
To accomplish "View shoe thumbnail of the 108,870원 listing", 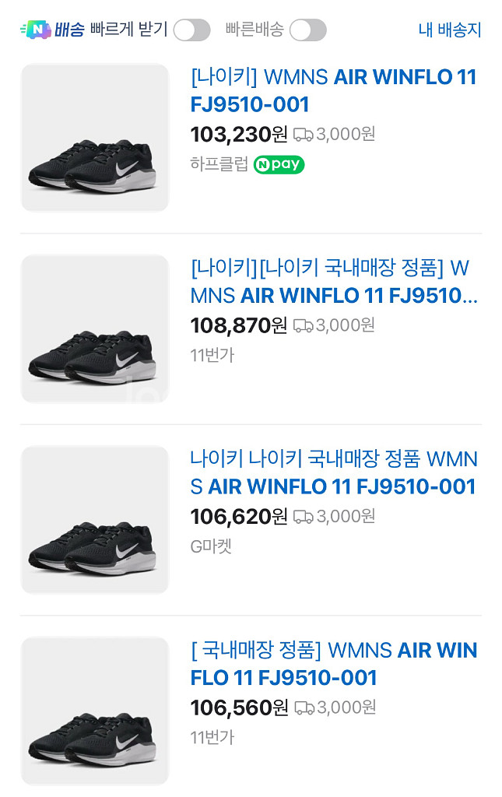I will point(94,328).
